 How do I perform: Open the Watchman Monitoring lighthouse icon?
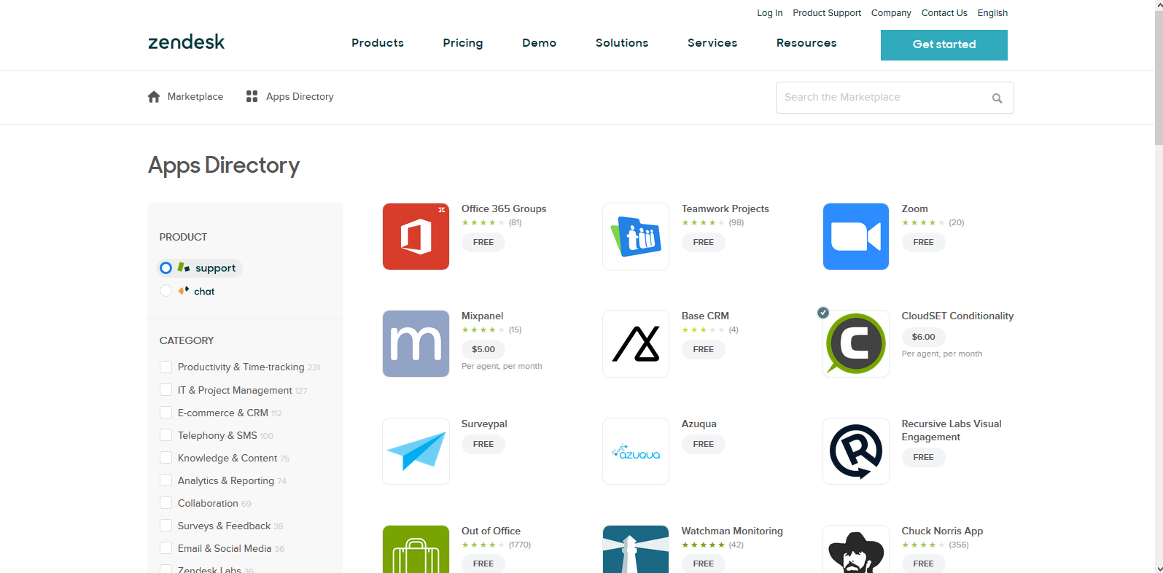(636, 549)
